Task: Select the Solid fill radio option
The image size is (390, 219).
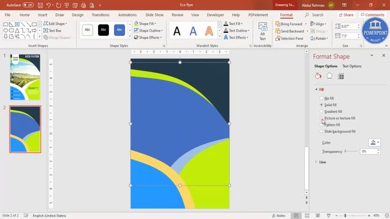Action: pyautogui.click(x=321, y=105)
